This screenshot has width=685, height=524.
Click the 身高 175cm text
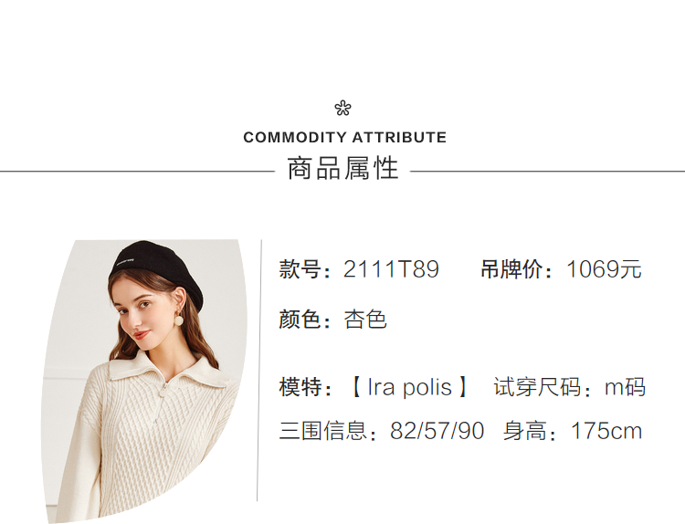(x=573, y=431)
